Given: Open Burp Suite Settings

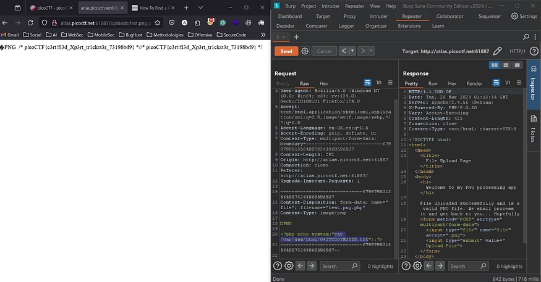Looking at the screenshot, I should pos(524,16).
